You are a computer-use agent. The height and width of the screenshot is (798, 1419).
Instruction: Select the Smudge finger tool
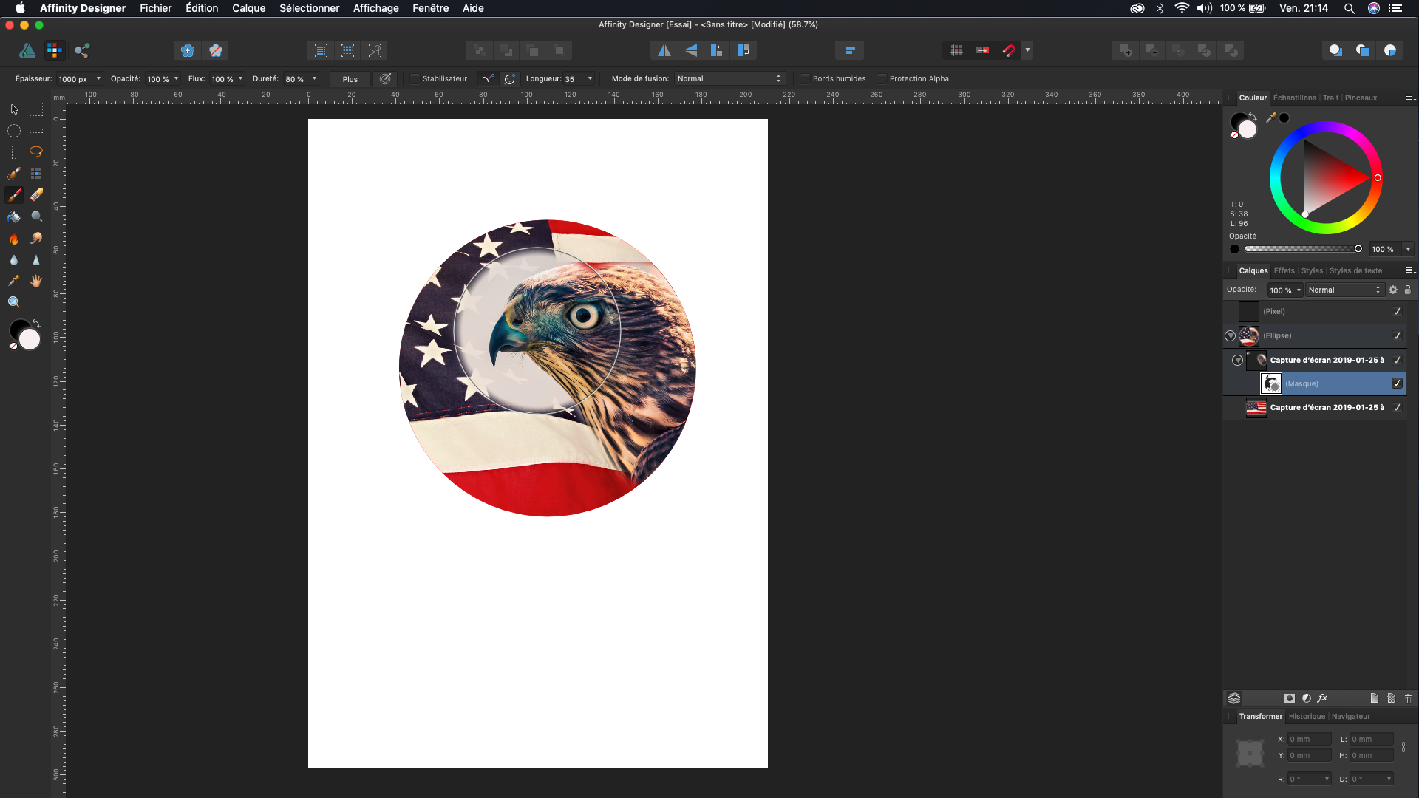36,239
